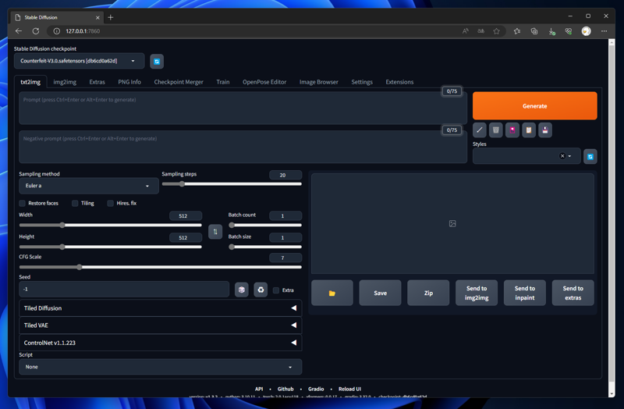Image resolution: width=624 pixels, height=409 pixels.
Task: Open a new browser tab
Action: tap(111, 17)
